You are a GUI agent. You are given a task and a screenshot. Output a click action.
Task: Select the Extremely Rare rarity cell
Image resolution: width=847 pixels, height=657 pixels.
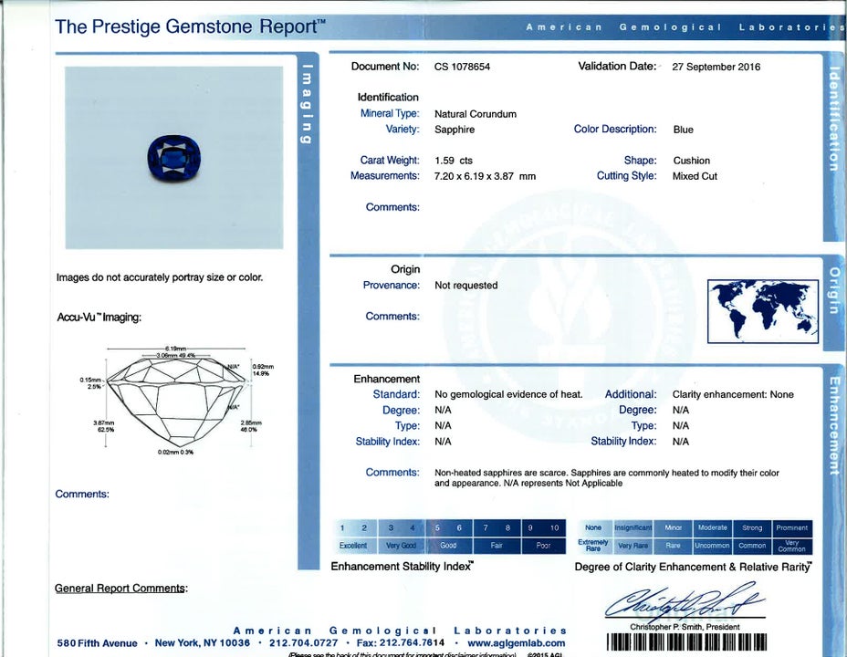coord(593,546)
